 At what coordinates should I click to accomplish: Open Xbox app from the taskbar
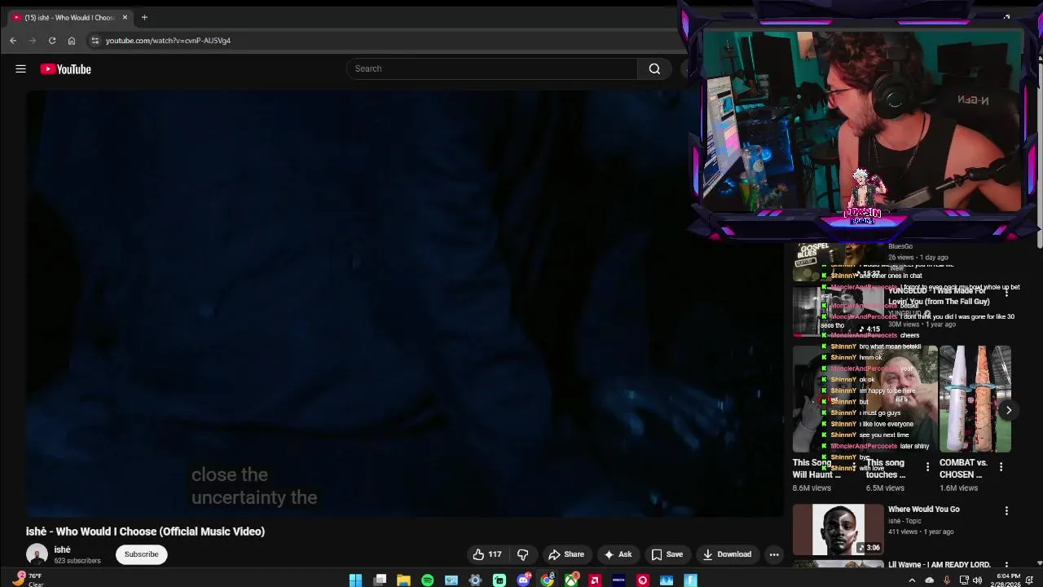pyautogui.click(x=571, y=580)
